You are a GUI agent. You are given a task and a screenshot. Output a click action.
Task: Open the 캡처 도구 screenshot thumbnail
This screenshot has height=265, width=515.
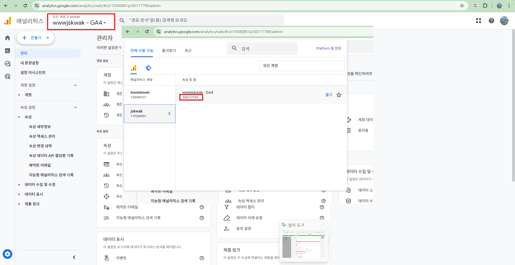304,244
